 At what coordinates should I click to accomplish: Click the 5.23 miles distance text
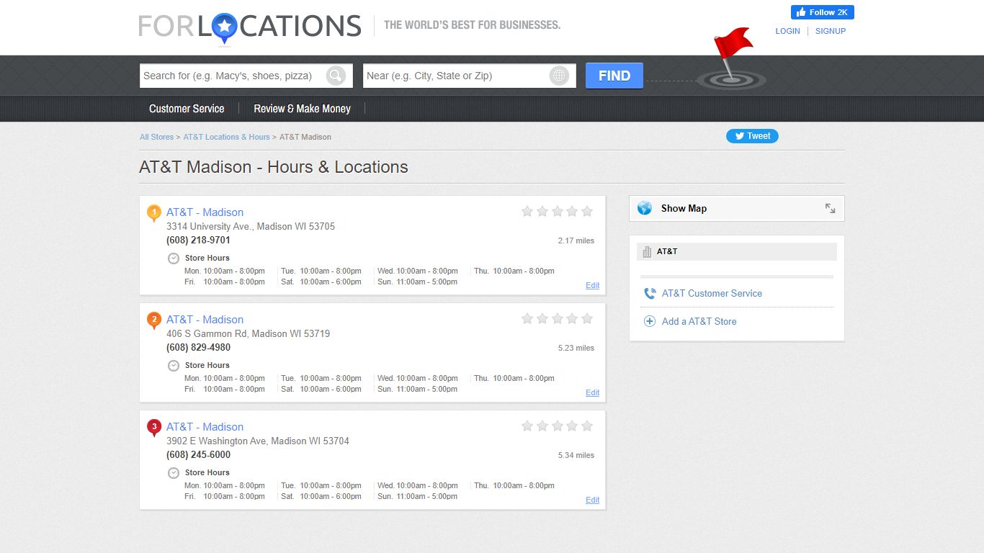(x=576, y=348)
